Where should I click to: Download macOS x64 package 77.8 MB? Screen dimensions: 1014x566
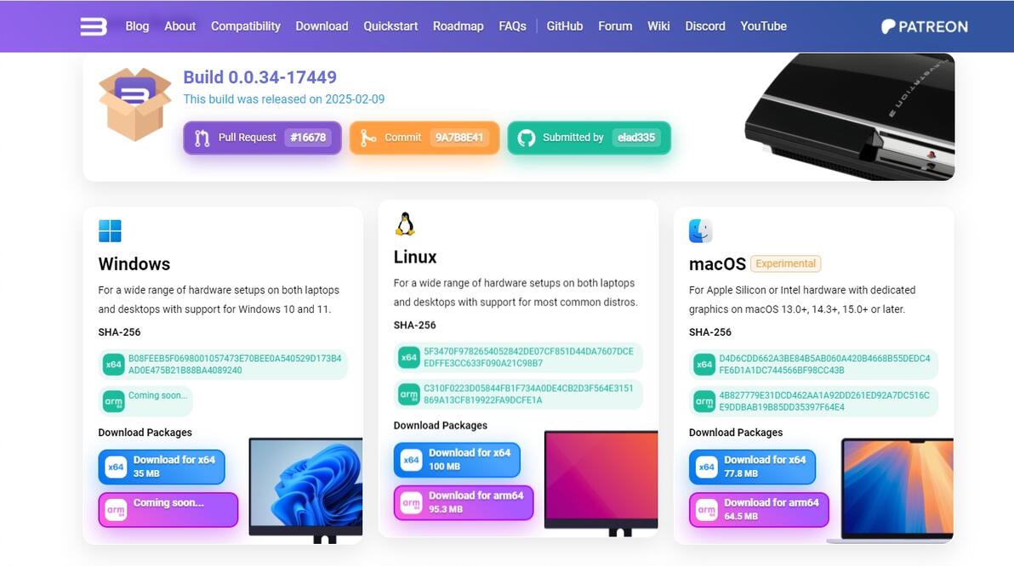[752, 467]
